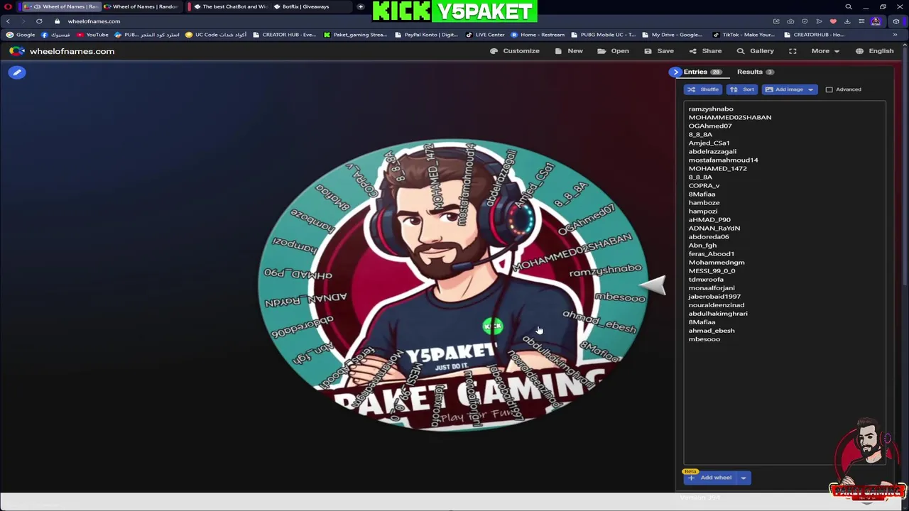Create a New wheel from header
This screenshot has height=511, width=909.
[569, 51]
